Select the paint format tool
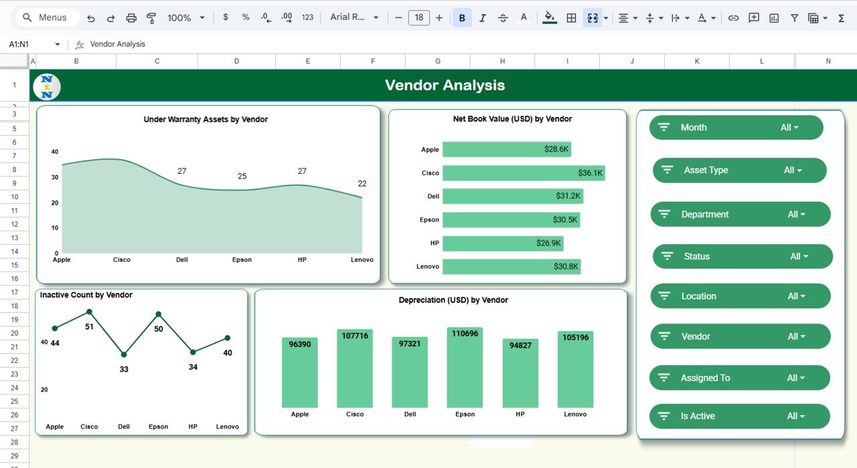 pos(152,17)
